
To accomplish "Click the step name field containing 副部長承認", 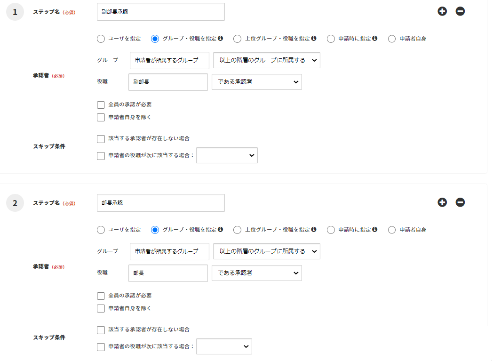I will pyautogui.click(x=160, y=12).
